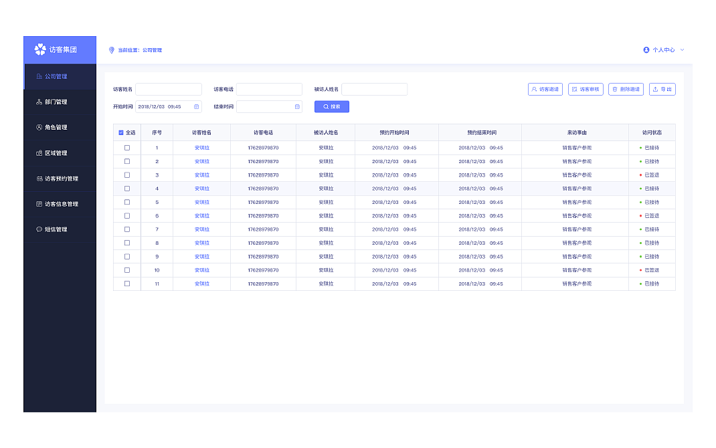Check the checkbox for row 6

(127, 216)
